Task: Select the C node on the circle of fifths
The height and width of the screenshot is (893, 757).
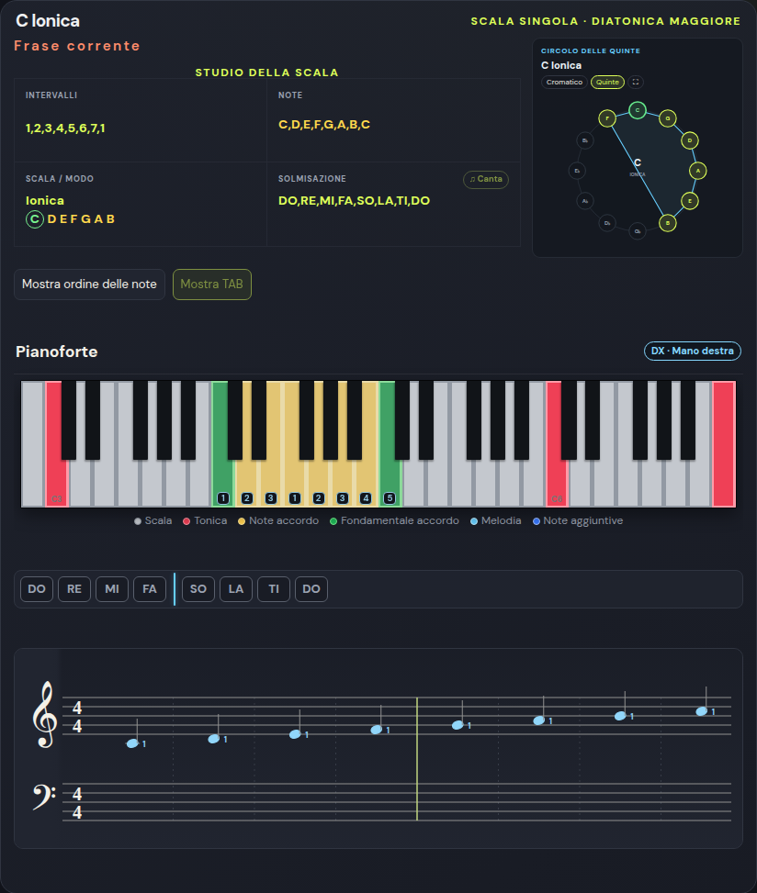Action: 638,110
